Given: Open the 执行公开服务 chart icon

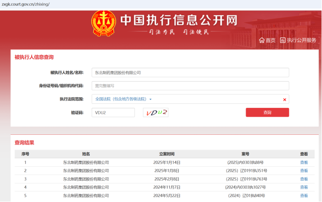Looking at the screenshot, I should 283,40.
